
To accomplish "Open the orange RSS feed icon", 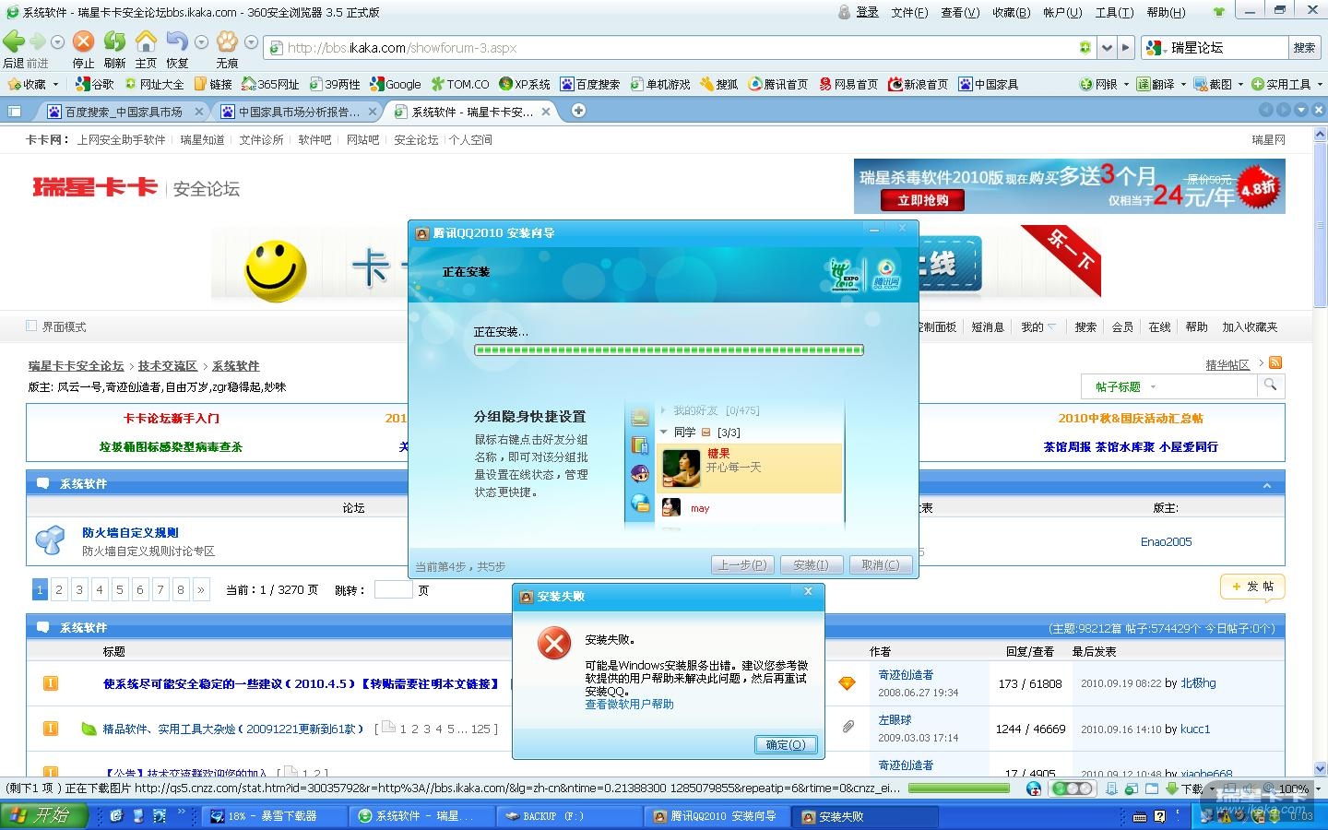I will pyautogui.click(x=1275, y=362).
